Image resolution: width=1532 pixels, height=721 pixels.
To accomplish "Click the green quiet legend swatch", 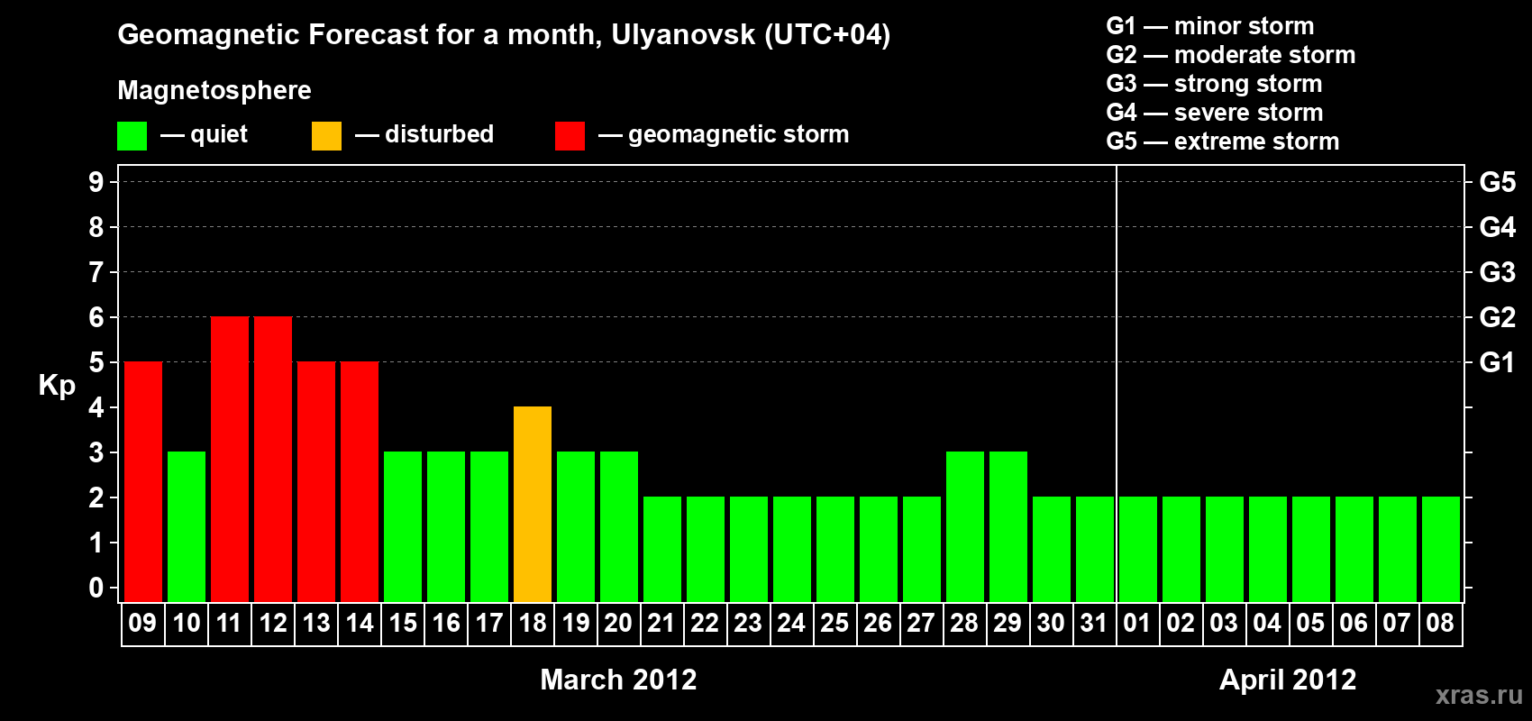I will pyautogui.click(x=132, y=136).
